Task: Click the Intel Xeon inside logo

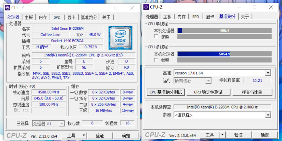Action: click(120, 38)
